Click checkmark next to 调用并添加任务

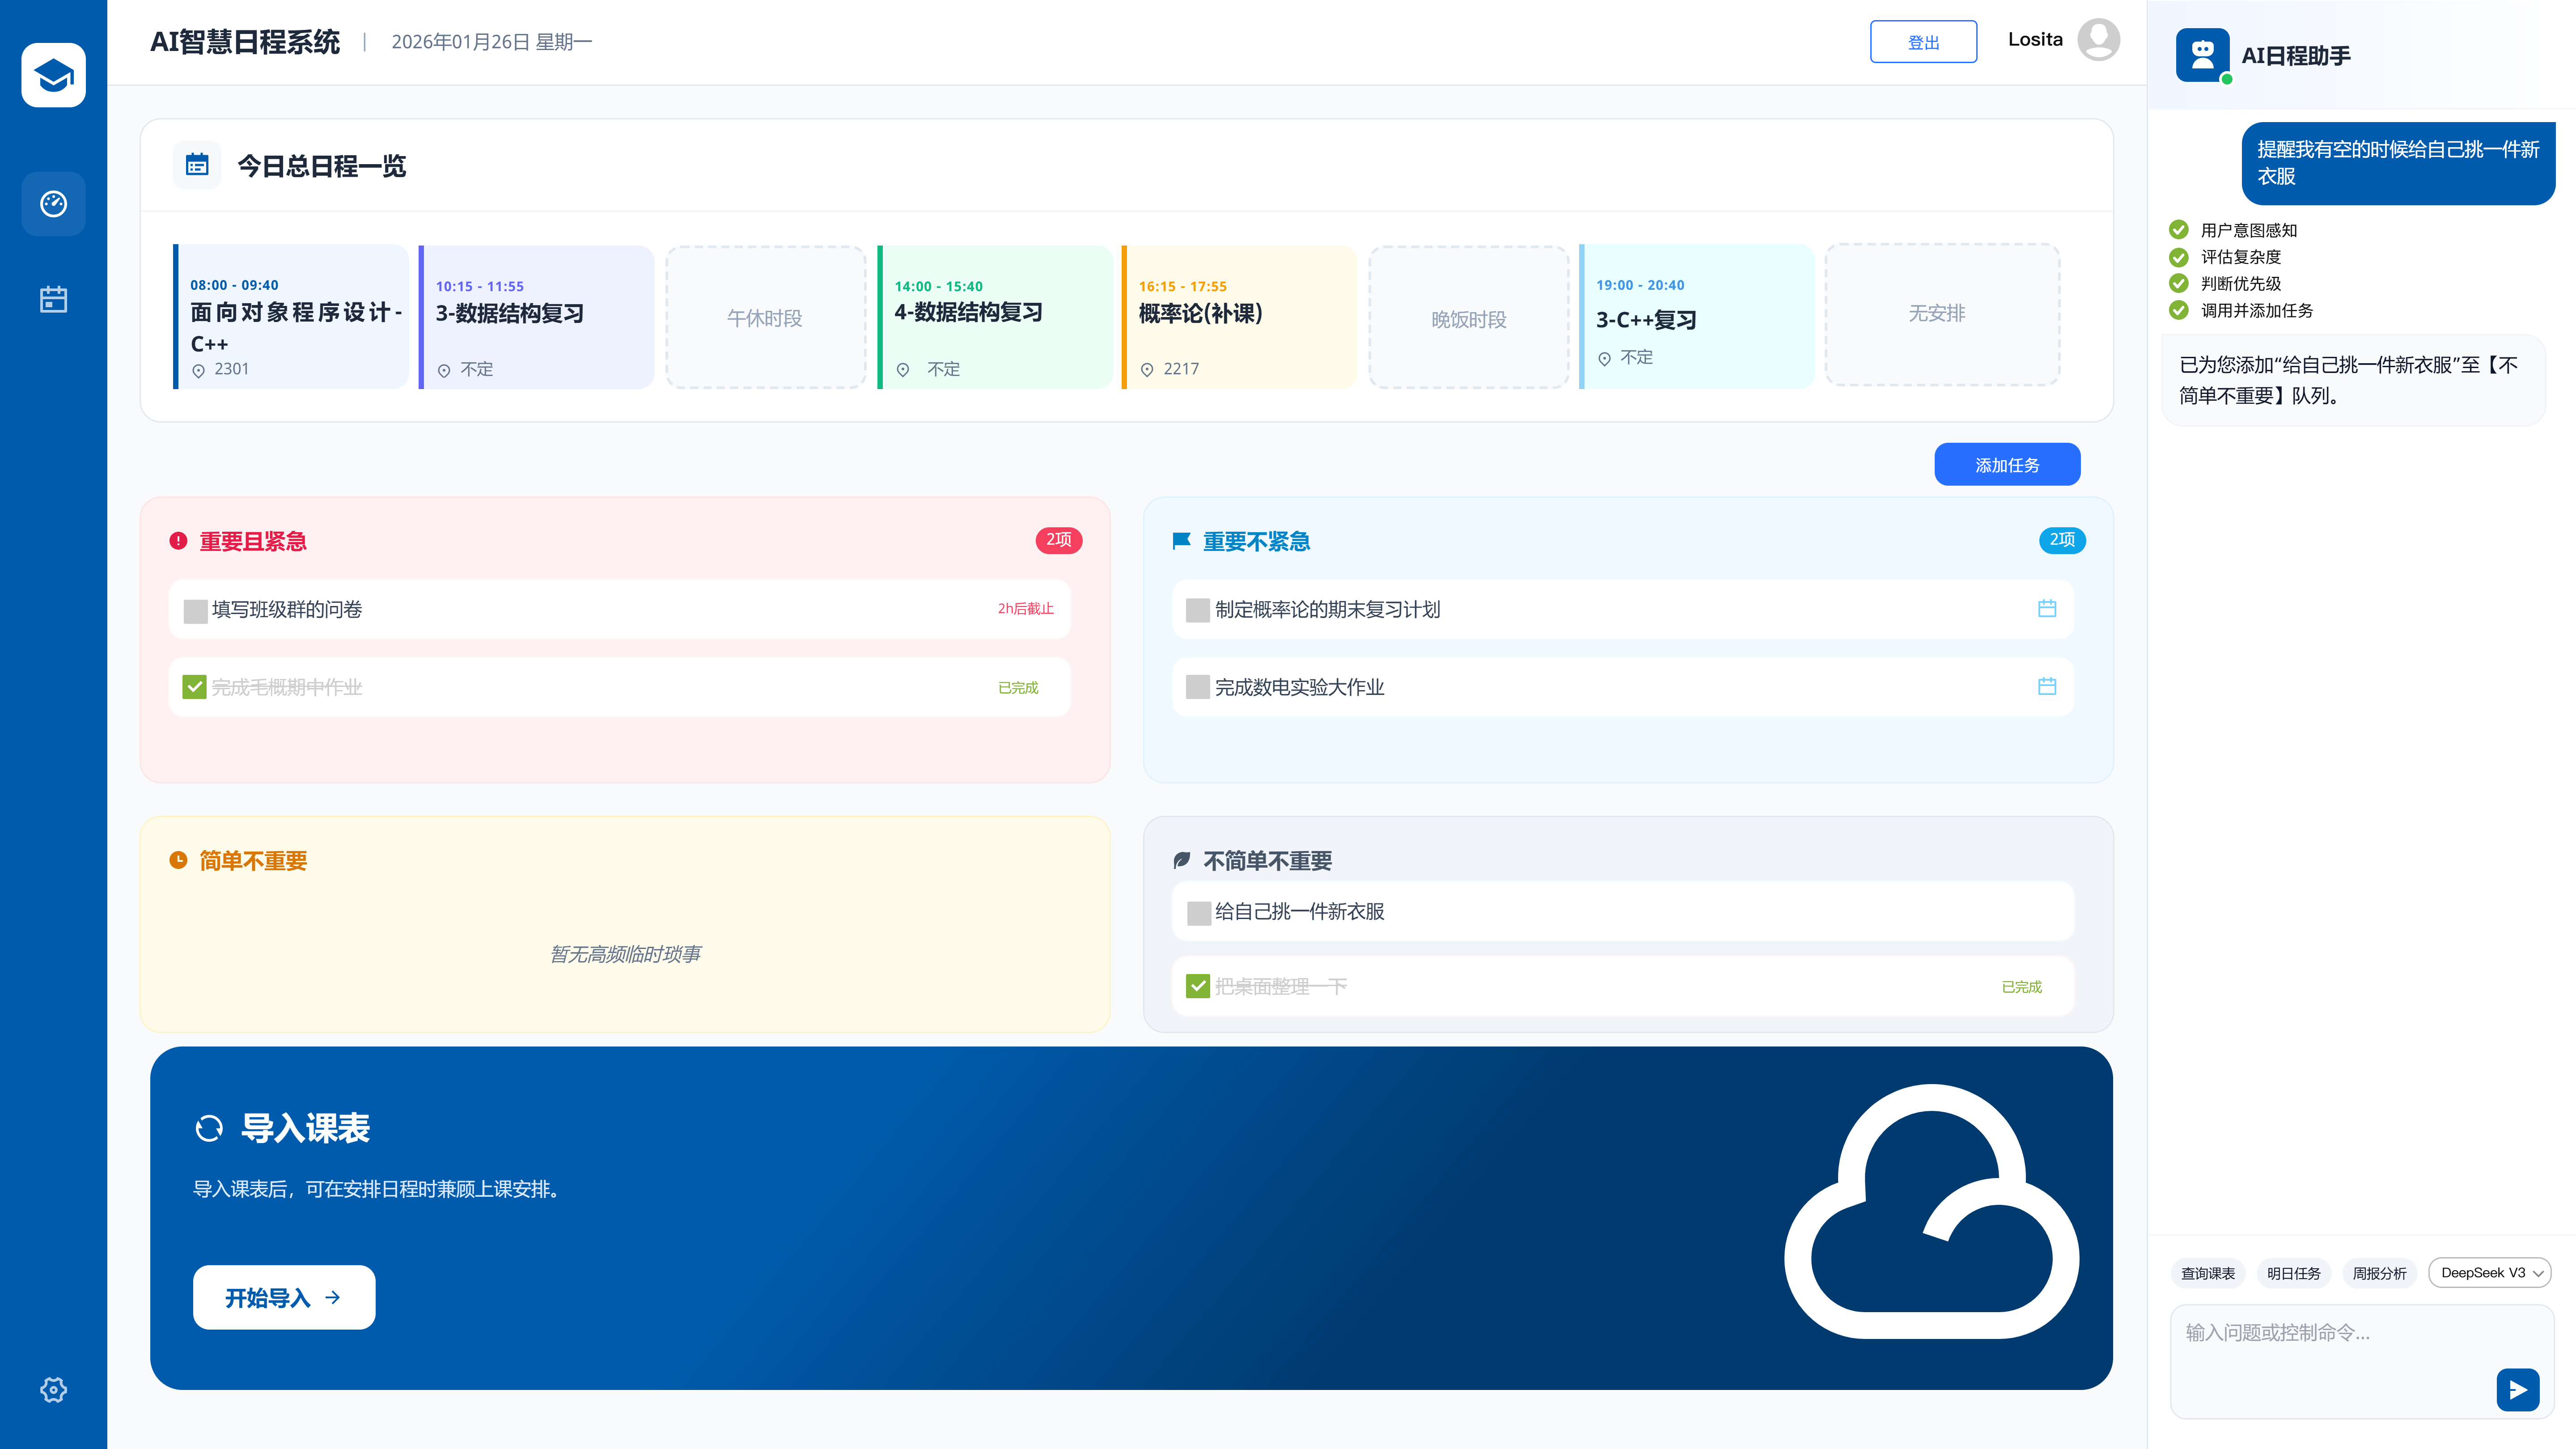click(2179, 310)
